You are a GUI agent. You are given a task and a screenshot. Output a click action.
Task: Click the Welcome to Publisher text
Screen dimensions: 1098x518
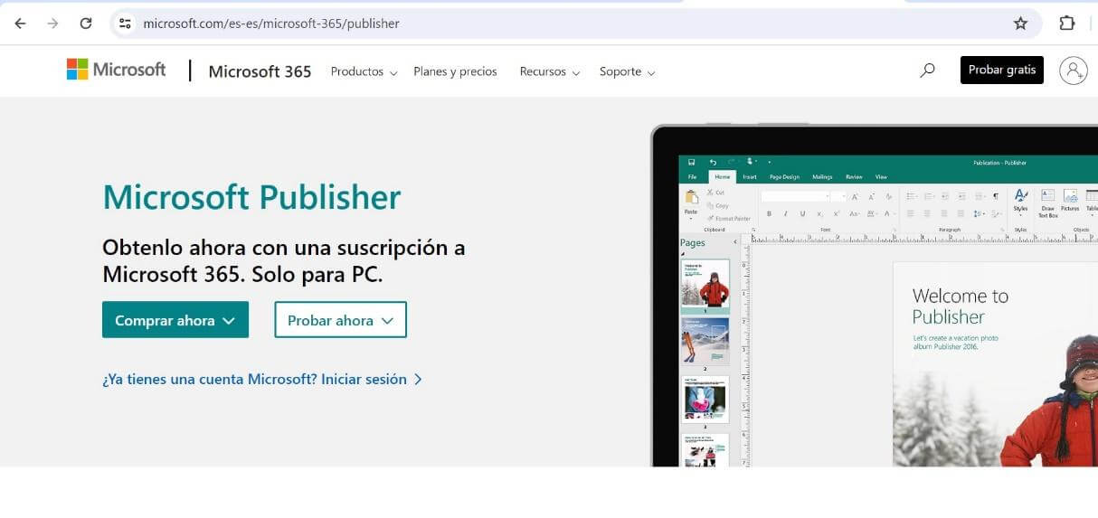click(960, 306)
